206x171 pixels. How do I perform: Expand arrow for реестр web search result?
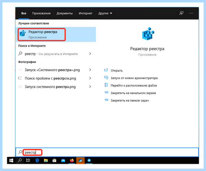pyautogui.click(x=90, y=54)
